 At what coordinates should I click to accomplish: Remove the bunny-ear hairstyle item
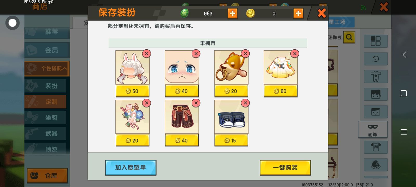coord(147,54)
